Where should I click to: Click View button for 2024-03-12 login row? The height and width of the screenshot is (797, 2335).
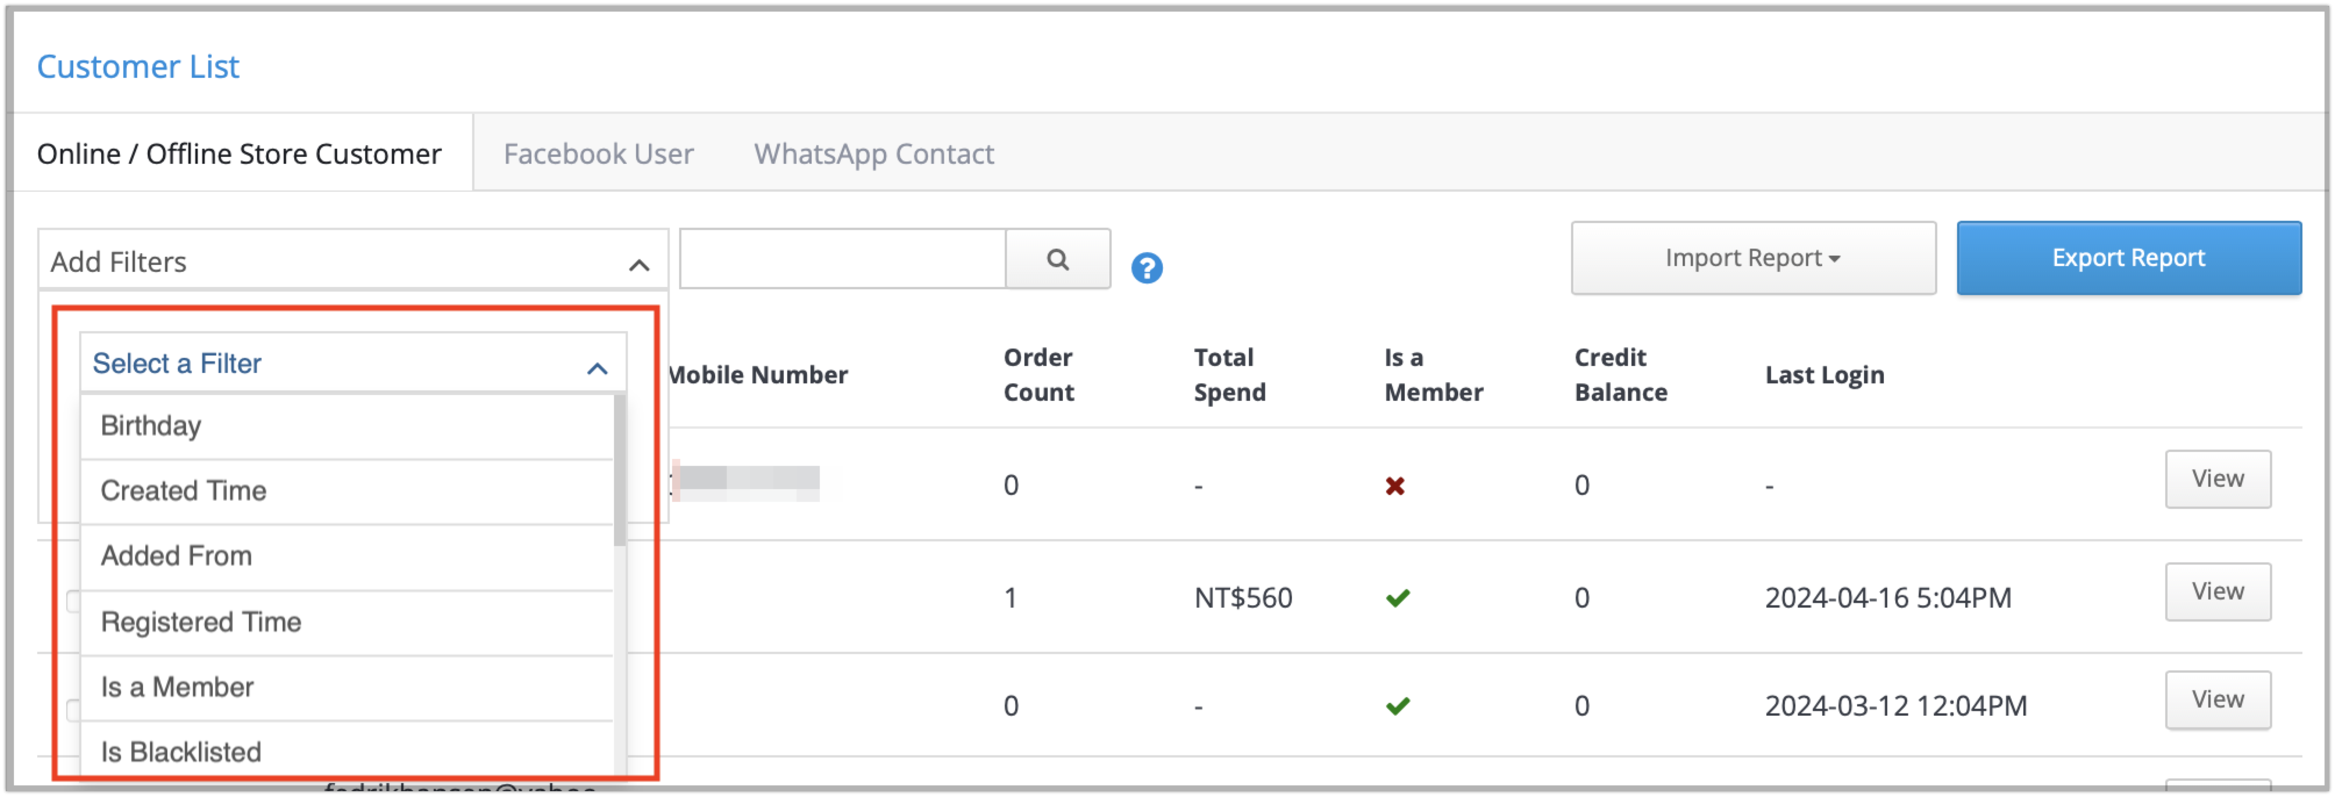tap(2217, 699)
